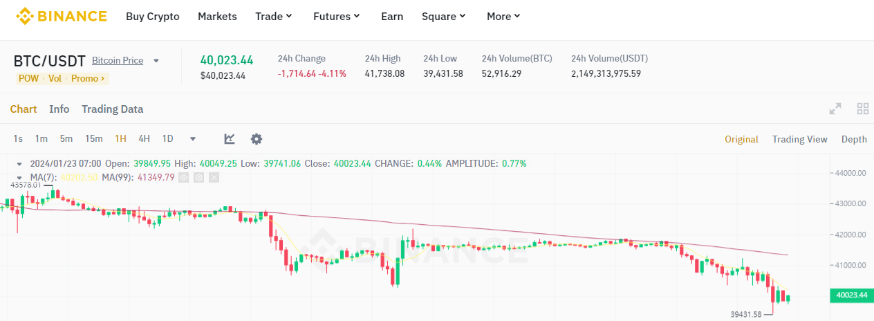Image resolution: width=874 pixels, height=321 pixels.
Task: Switch to the Info tab
Action: coord(59,109)
